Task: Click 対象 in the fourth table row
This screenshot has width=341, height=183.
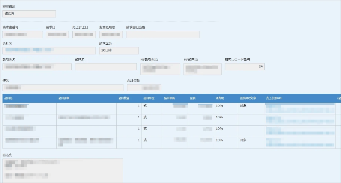Action: click(x=243, y=140)
